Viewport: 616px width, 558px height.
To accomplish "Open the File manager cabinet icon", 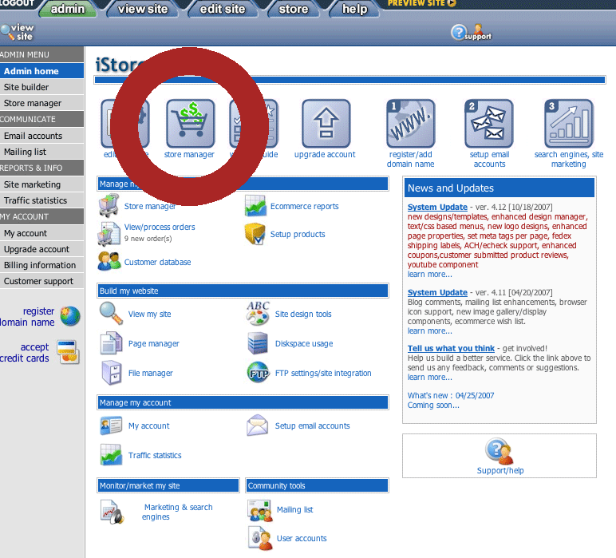I will [110, 373].
